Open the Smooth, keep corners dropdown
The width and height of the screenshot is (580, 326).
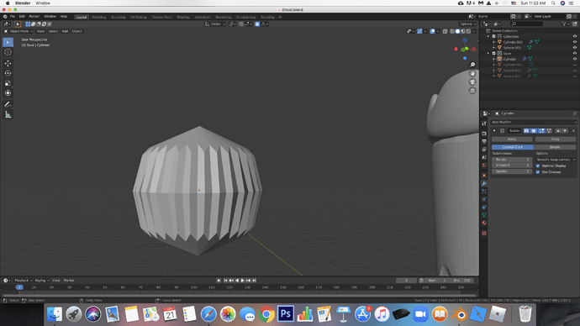click(x=556, y=160)
